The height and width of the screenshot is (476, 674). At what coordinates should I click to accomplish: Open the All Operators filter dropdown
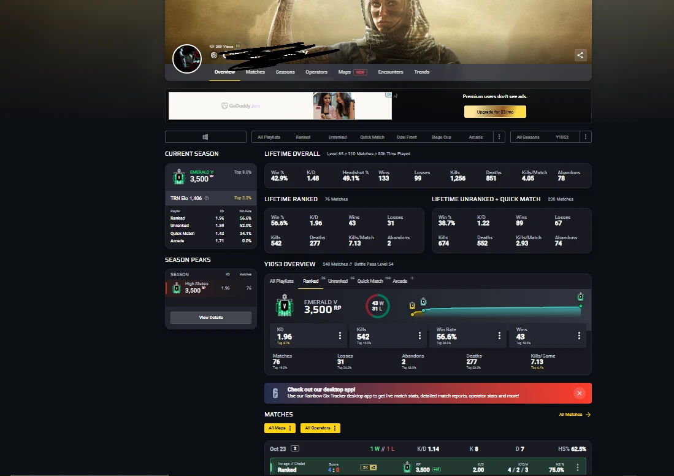320,428
